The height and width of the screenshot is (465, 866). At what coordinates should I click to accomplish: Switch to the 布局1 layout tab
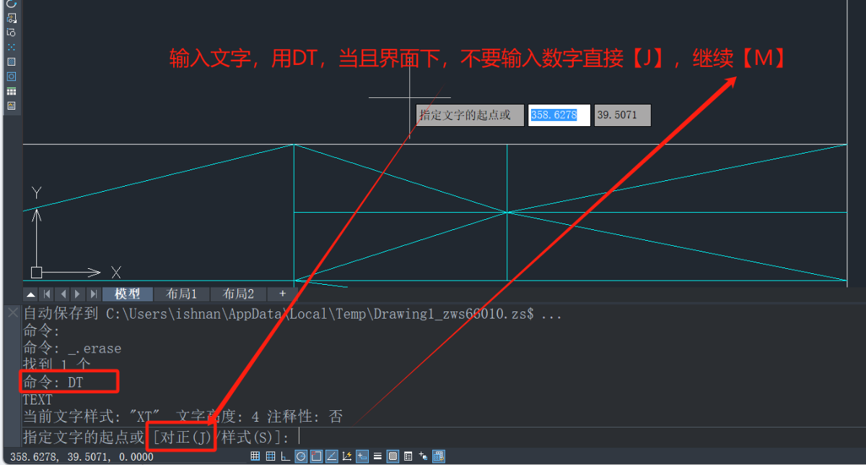(181, 294)
